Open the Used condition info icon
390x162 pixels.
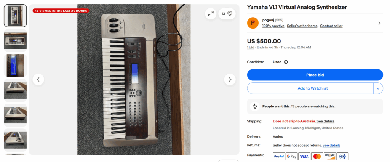point(286,62)
